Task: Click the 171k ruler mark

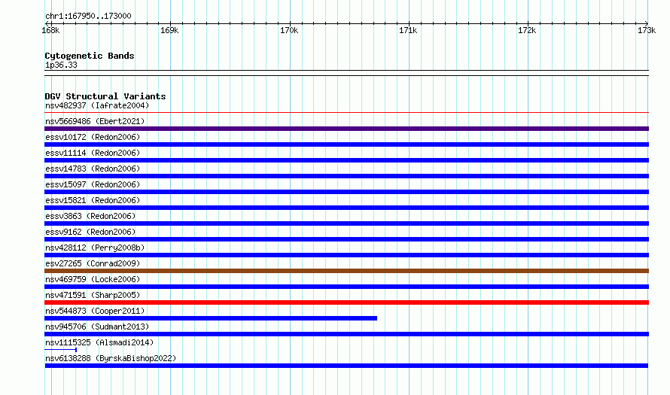Action: click(x=408, y=30)
